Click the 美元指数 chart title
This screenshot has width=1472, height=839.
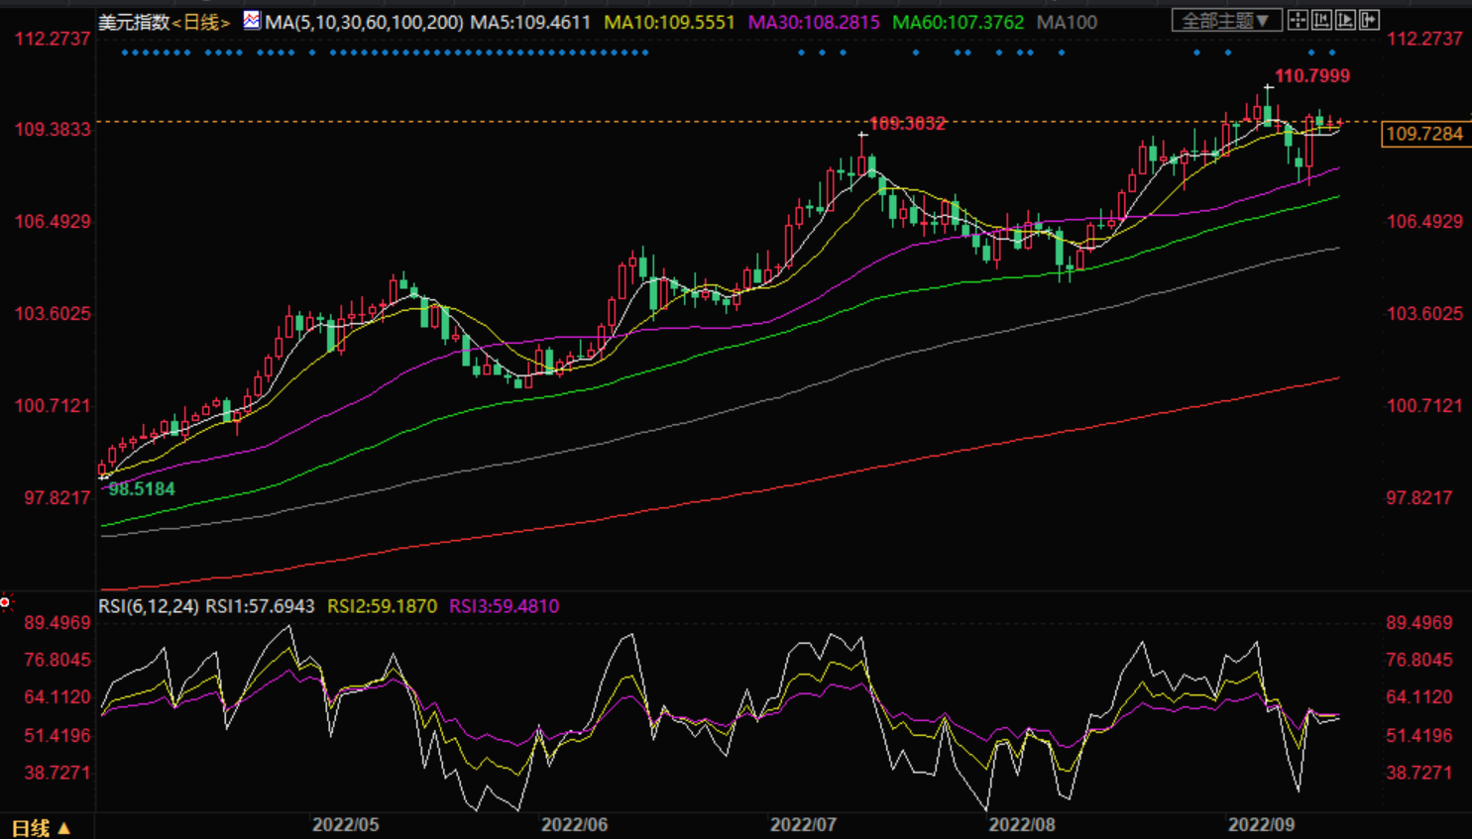tap(134, 22)
